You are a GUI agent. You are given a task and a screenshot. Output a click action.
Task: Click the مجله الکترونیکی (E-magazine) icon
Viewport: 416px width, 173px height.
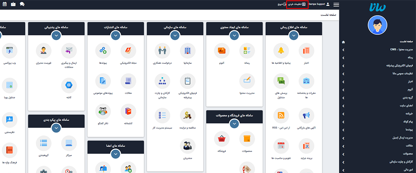128,51
